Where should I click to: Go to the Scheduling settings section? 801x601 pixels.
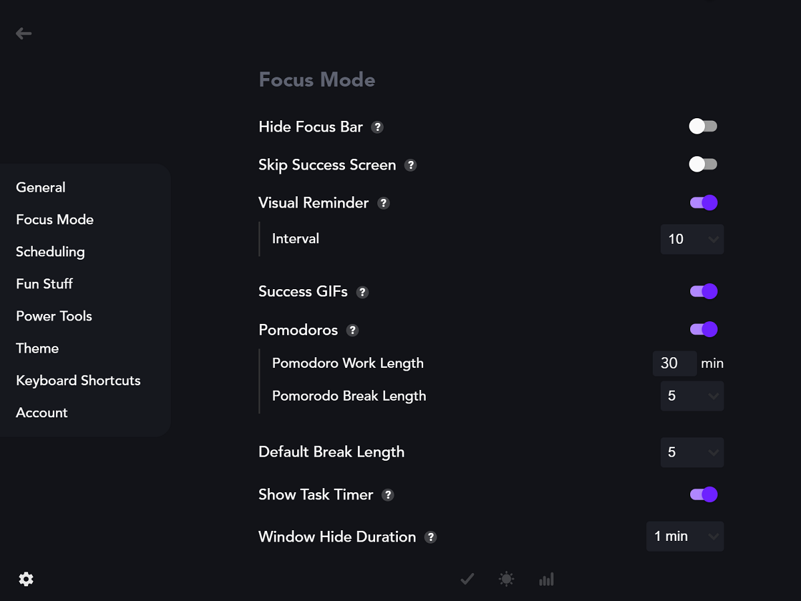coord(50,252)
